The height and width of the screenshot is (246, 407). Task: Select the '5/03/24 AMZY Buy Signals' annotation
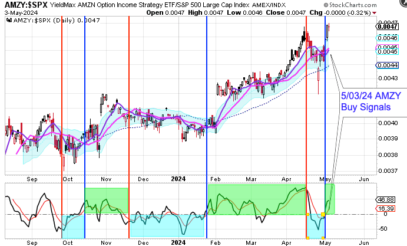[363, 100]
